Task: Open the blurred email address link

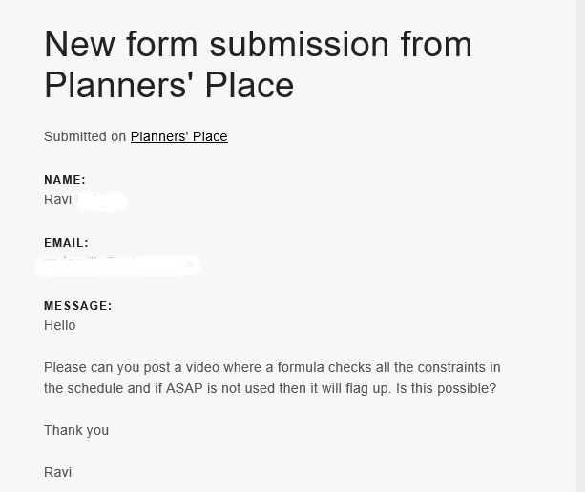Action: (118, 266)
